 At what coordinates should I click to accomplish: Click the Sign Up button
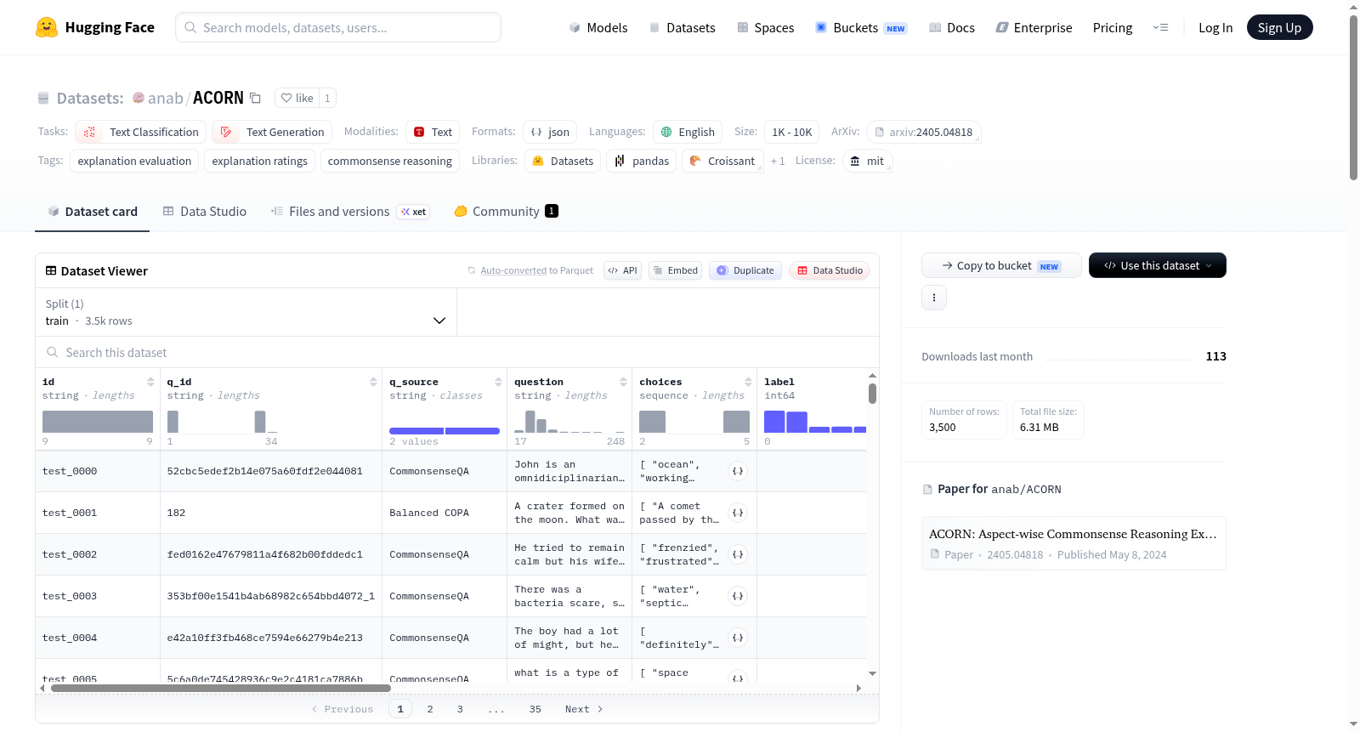coord(1280,27)
